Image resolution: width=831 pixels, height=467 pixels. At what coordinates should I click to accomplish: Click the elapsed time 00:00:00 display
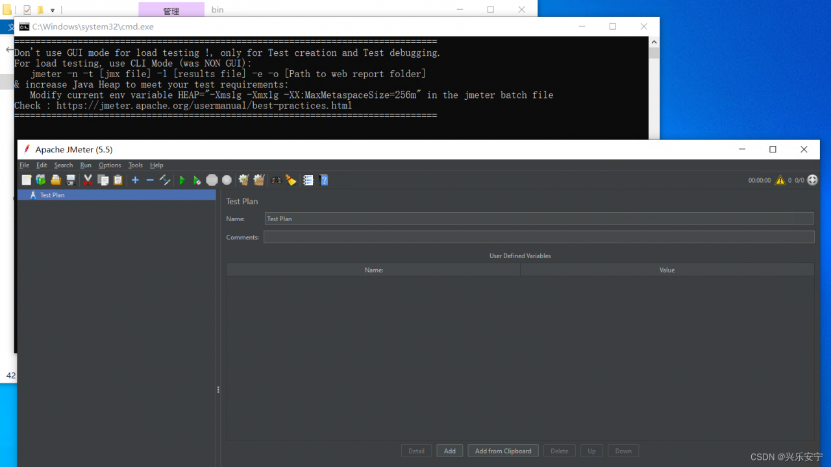tap(760, 180)
